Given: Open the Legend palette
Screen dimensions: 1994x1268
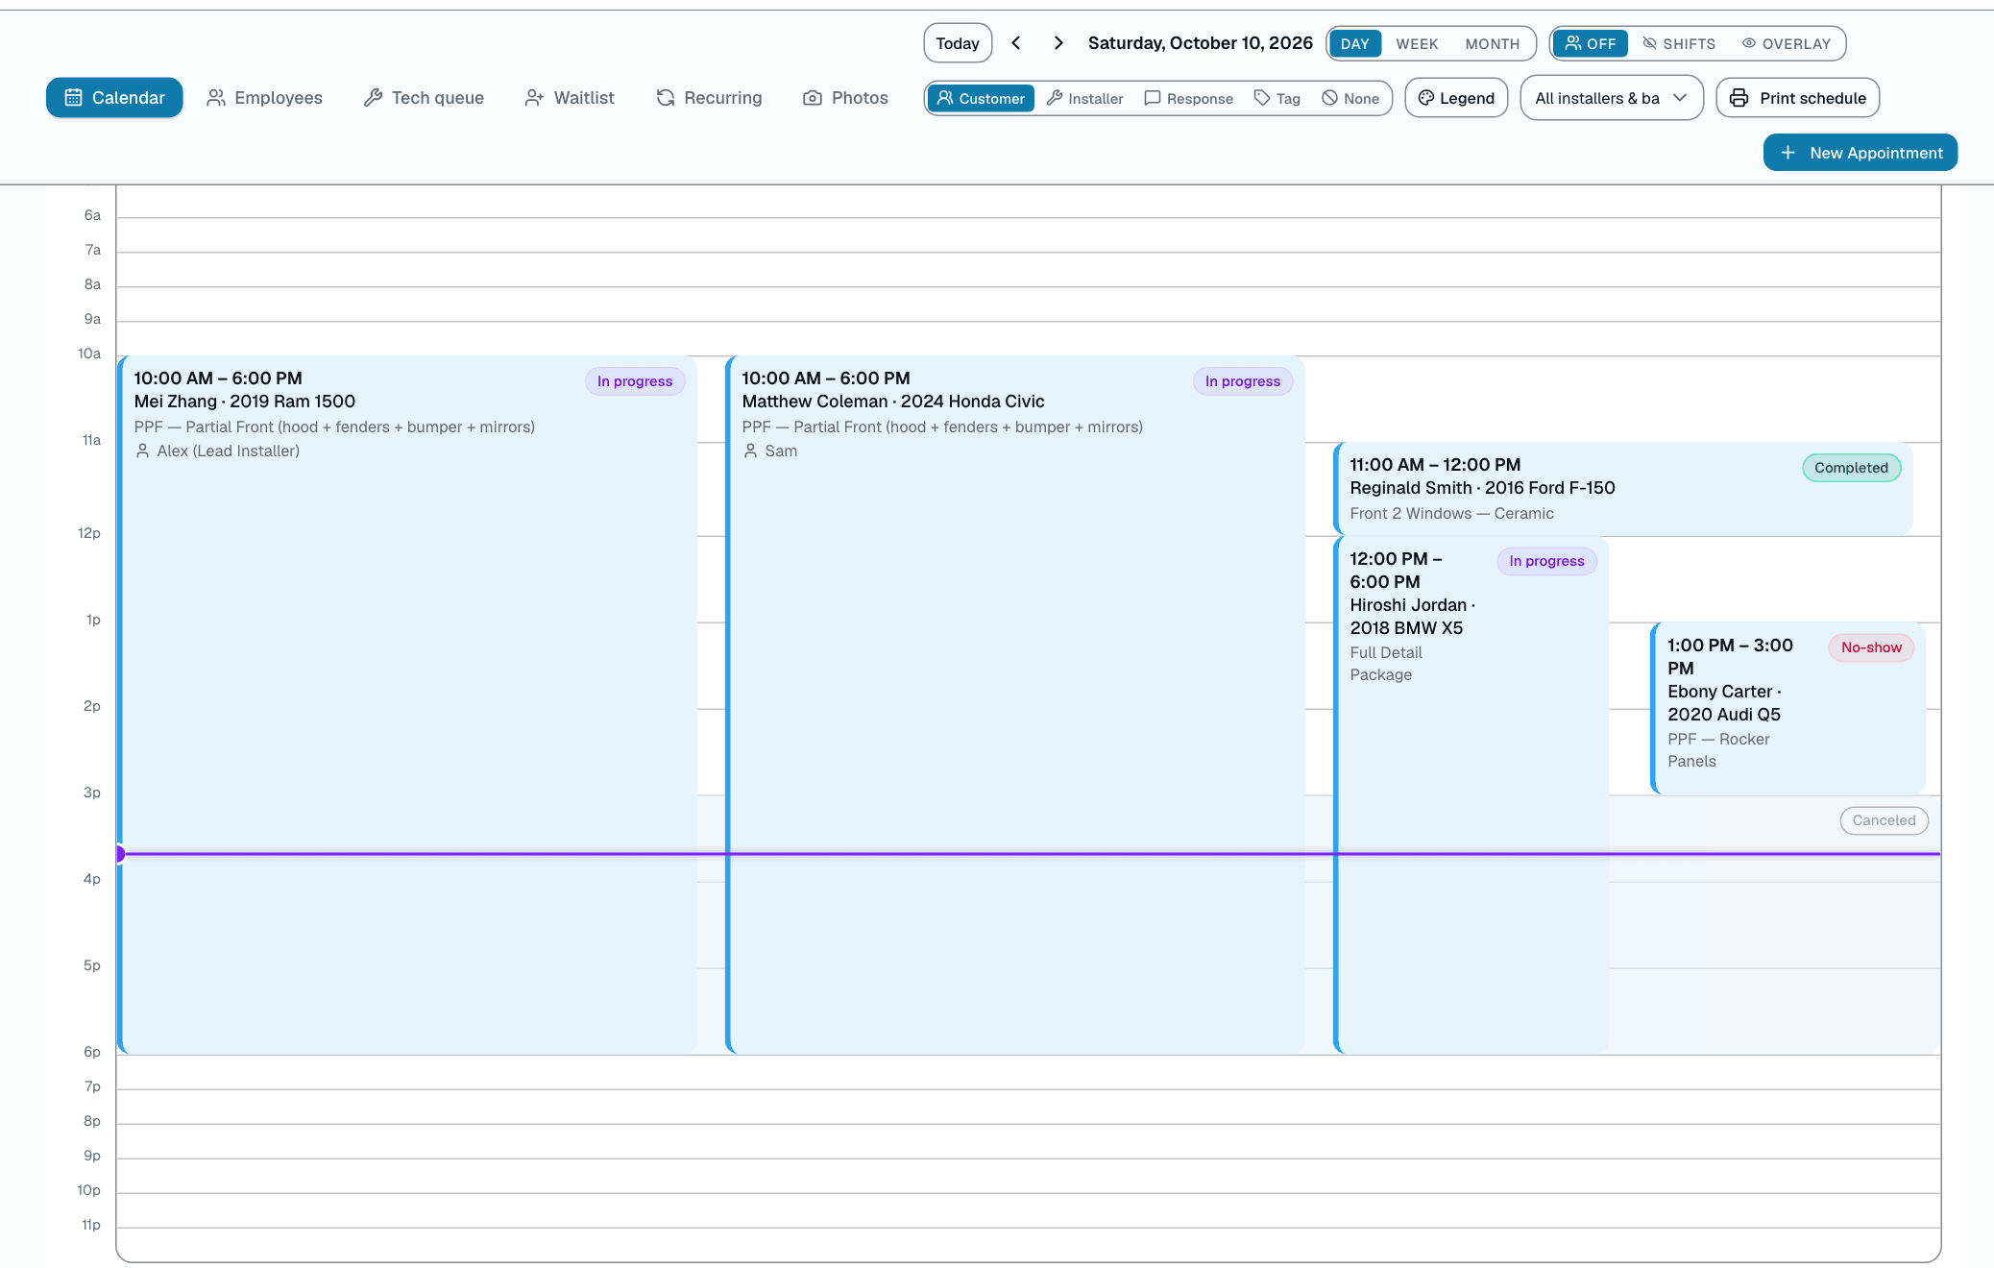Looking at the screenshot, I should 1456,98.
